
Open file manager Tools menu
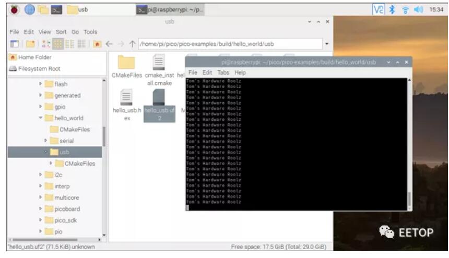90,32
